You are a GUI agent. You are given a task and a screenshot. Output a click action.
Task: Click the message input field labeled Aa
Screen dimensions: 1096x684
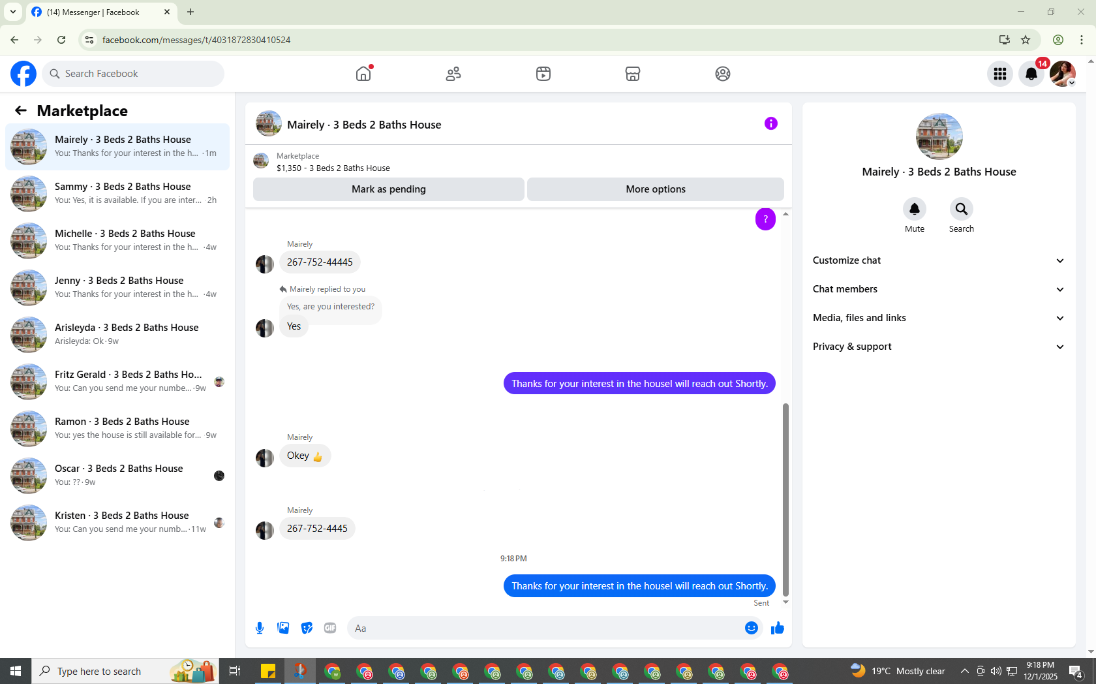(545, 628)
